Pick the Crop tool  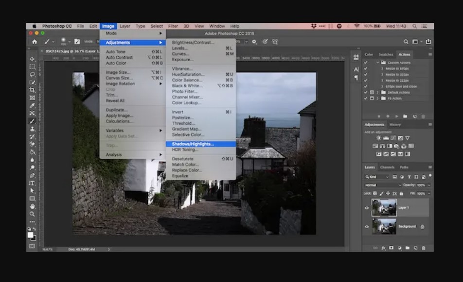tap(33, 90)
